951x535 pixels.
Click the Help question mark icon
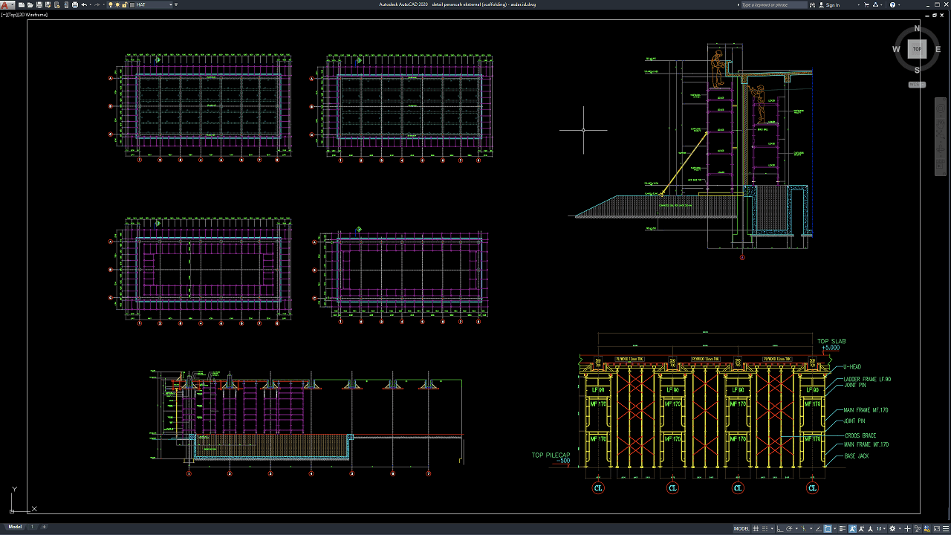pyautogui.click(x=892, y=4)
